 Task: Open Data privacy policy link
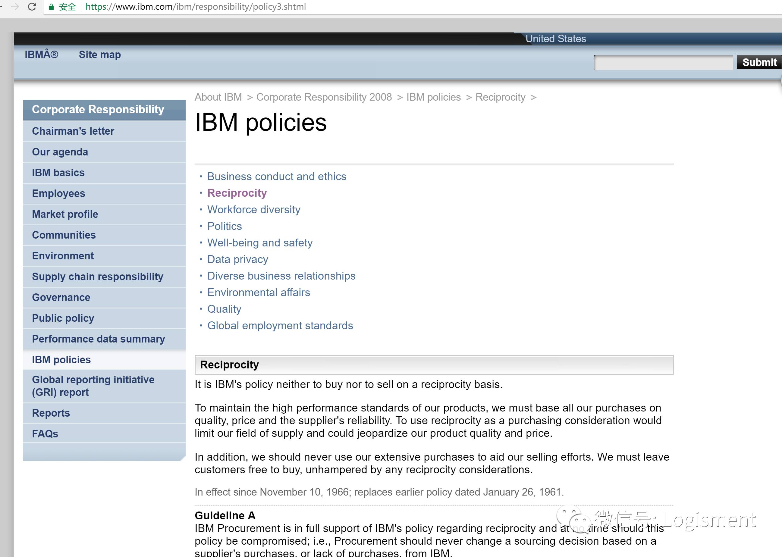[x=237, y=259]
